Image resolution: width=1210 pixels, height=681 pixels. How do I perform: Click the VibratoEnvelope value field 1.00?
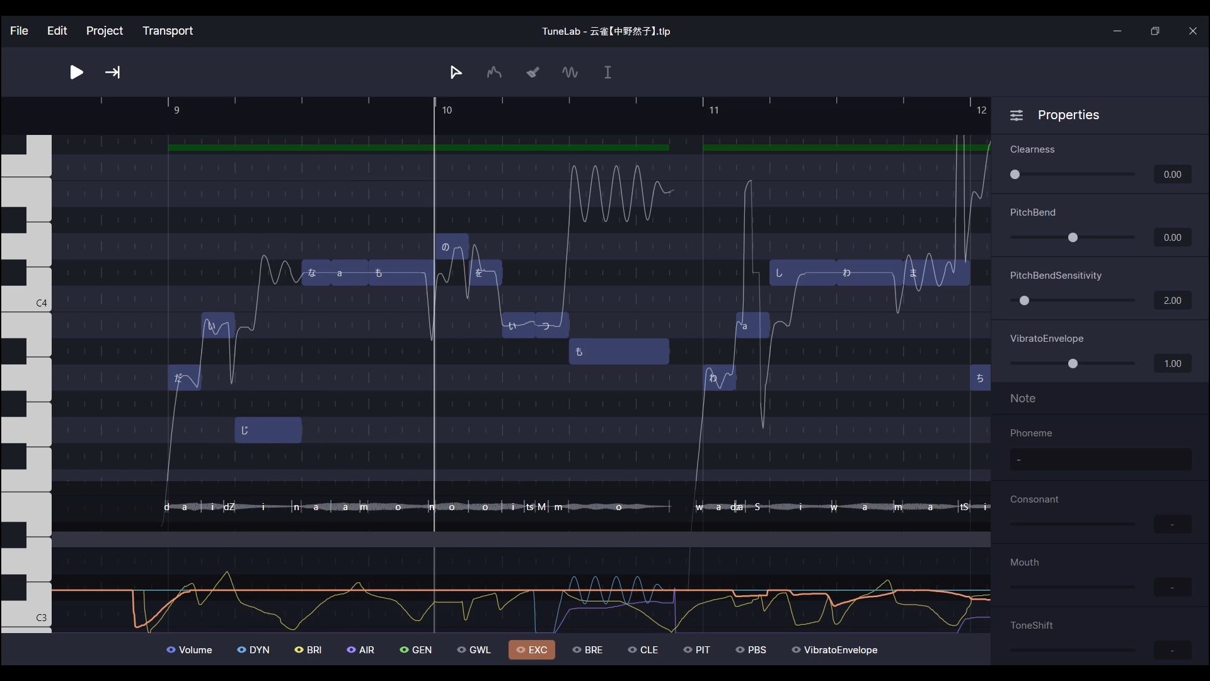1172,364
